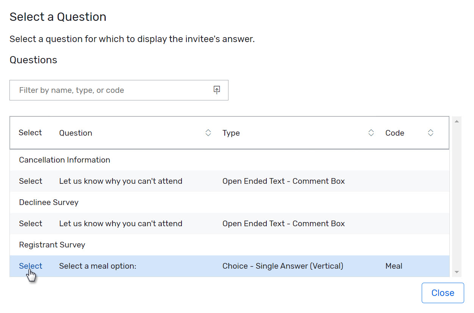474x313 pixels.
Task: Sort questions using the Code column sorter
Action: tap(431, 133)
